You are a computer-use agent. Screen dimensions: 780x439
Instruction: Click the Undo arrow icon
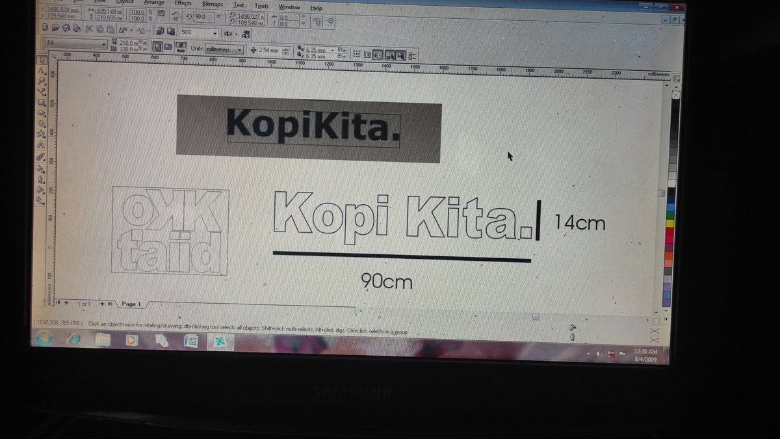123,30
